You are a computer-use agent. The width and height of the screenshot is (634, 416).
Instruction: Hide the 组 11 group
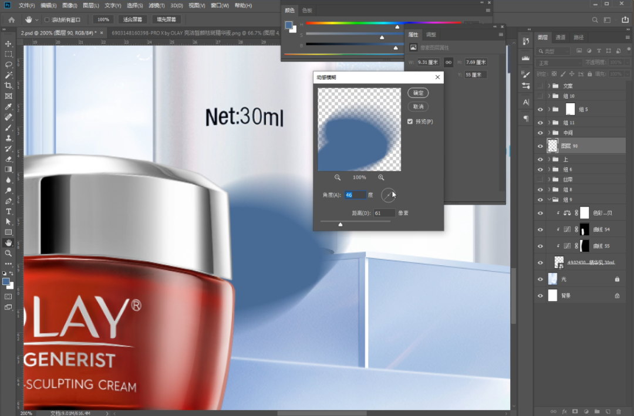coord(540,123)
